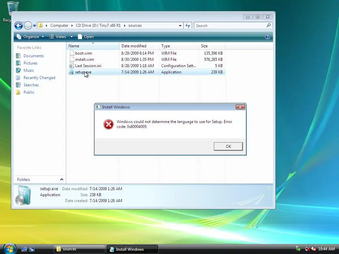This screenshot has width=339, height=254.
Task: Open Pictures in Favorite Links
Action: [x=30, y=63]
